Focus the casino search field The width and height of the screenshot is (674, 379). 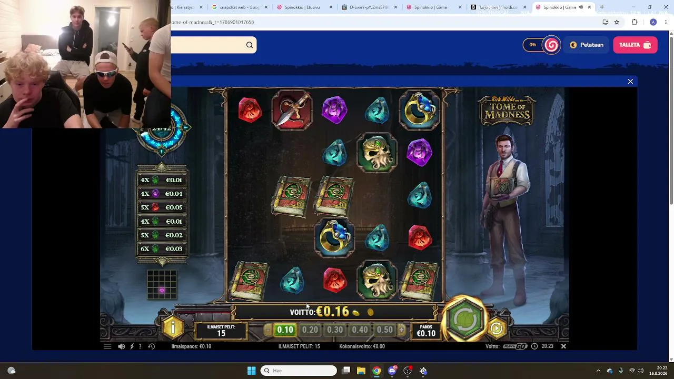pyautogui.click(x=214, y=45)
